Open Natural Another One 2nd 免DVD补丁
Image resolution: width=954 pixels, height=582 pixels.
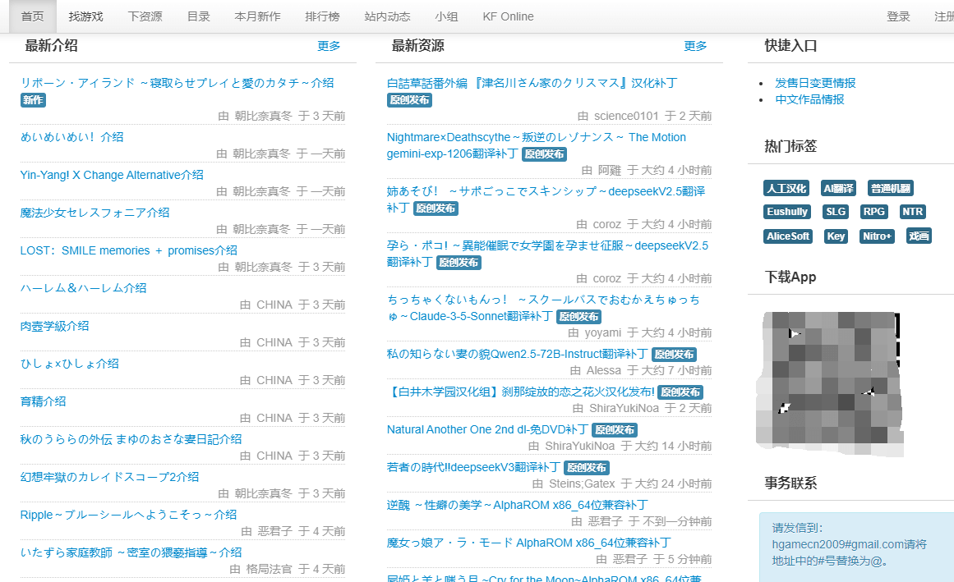point(487,429)
